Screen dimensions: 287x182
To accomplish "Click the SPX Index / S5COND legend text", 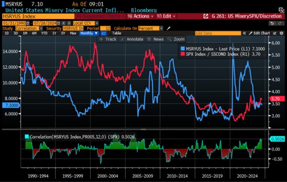I will pyautogui.click(x=223, y=54).
